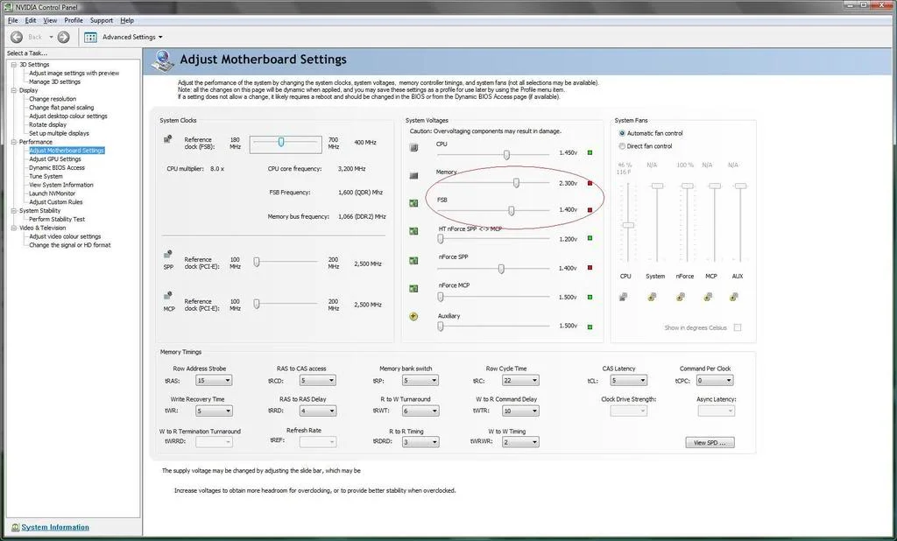The image size is (897, 541).
Task: Click the red status indicator for nForce SPP voltage
Action: [x=590, y=268]
